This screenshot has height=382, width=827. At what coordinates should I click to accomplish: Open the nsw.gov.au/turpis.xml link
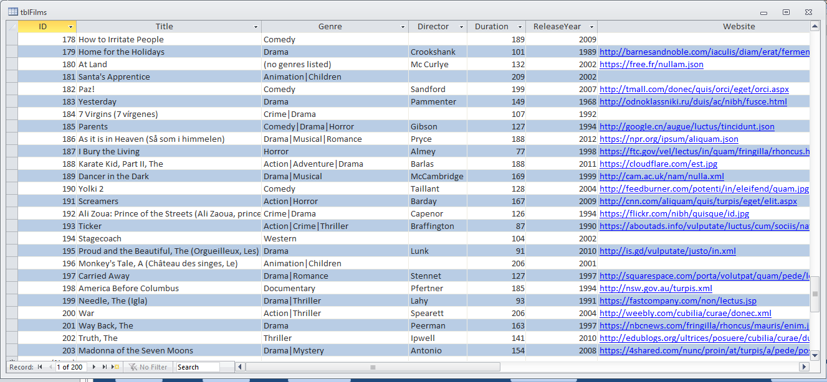pyautogui.click(x=656, y=288)
